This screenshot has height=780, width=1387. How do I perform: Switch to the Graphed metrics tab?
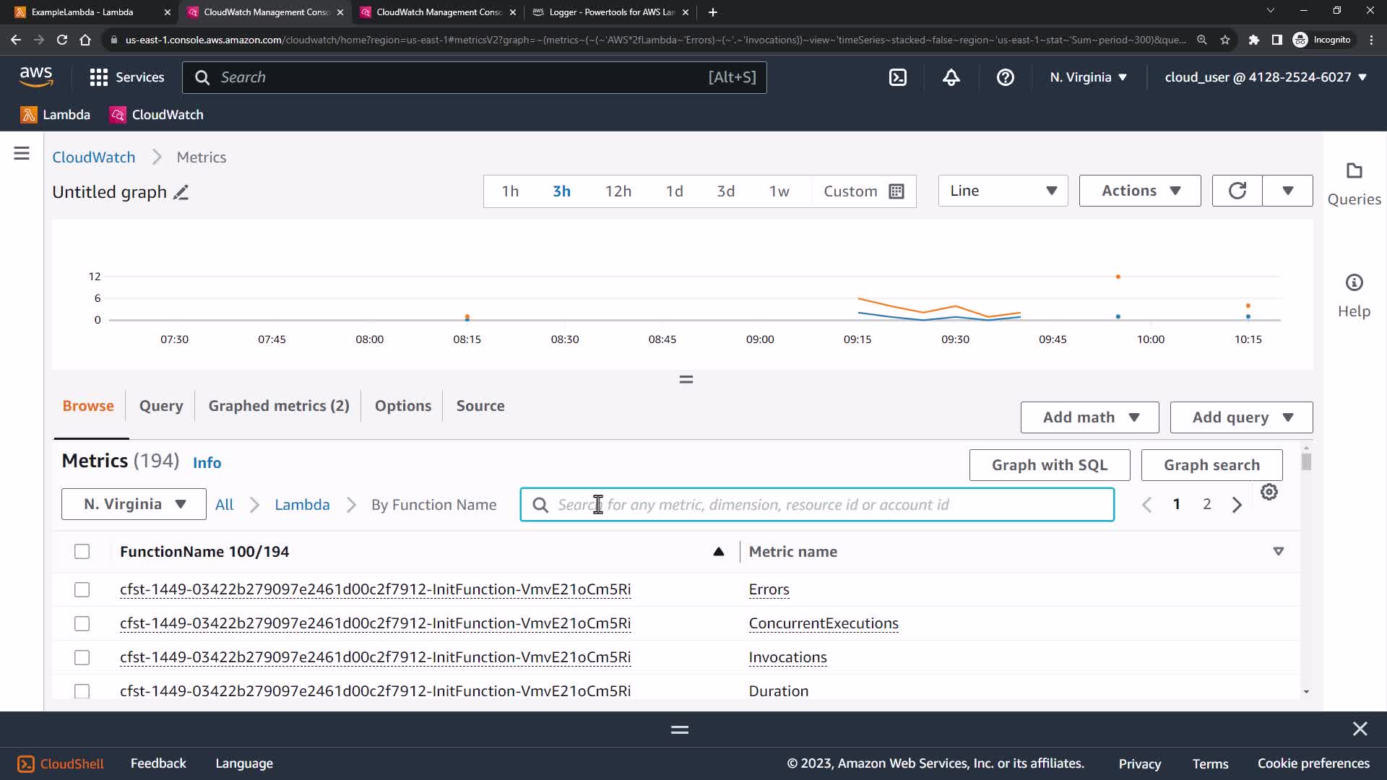click(x=279, y=406)
